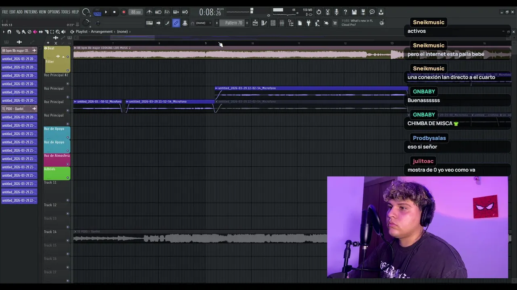Select the playback speaker tool
The height and width of the screenshot is (290, 517).
pos(63,31)
